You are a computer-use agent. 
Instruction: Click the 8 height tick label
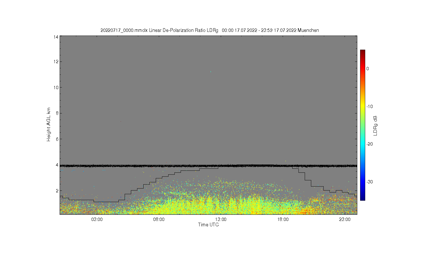point(57,113)
